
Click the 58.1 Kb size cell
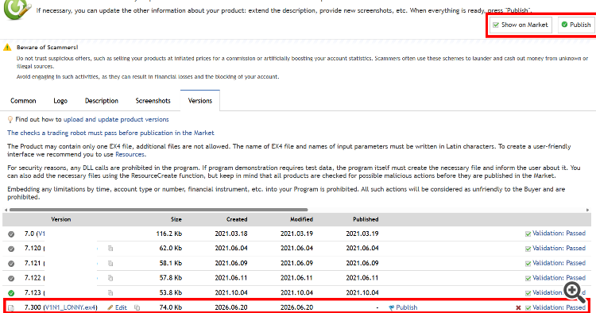170,263
